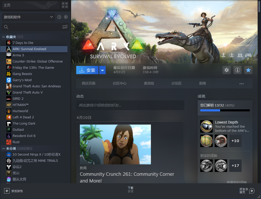The width and height of the screenshot is (261, 199).
Task: Toggle favorite star for ARK
Action: [x=248, y=70]
